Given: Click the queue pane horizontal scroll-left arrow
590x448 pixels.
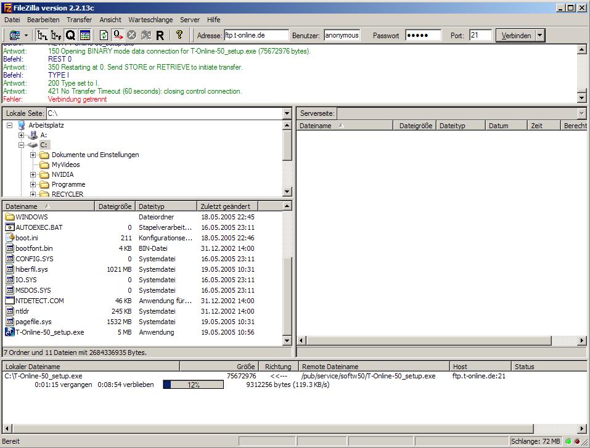Looking at the screenshot, I should click(7, 428).
